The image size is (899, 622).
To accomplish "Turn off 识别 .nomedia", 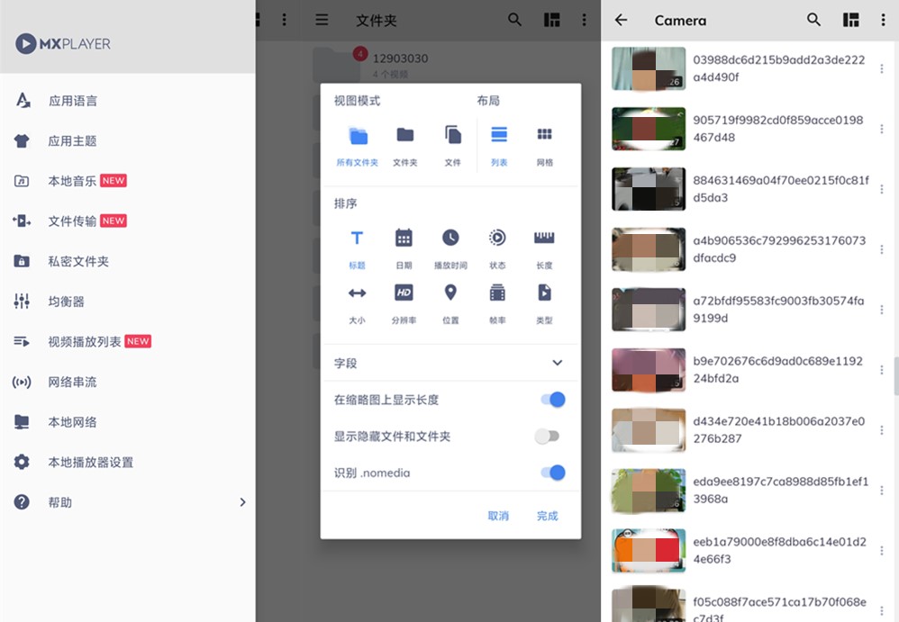I will 552,471.
